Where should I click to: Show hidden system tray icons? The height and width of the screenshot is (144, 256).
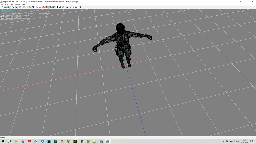pos(224,141)
